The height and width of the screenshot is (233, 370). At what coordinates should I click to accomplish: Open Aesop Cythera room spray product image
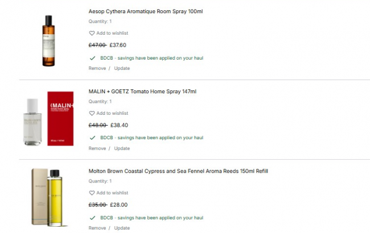pos(48,40)
